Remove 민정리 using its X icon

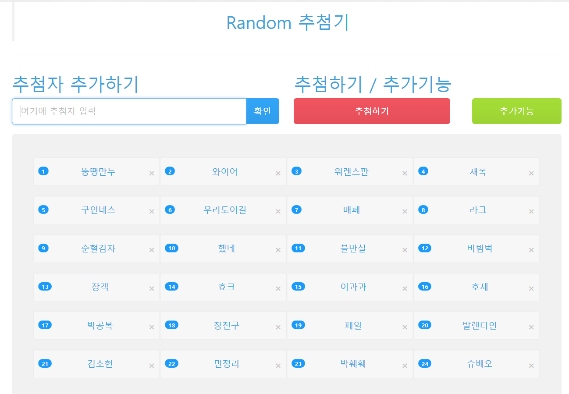point(278,366)
